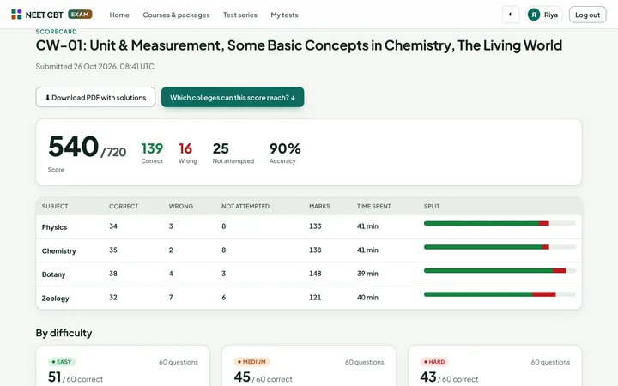618x386 pixels.
Task: Click the SPLIT column header
Action: pos(432,206)
